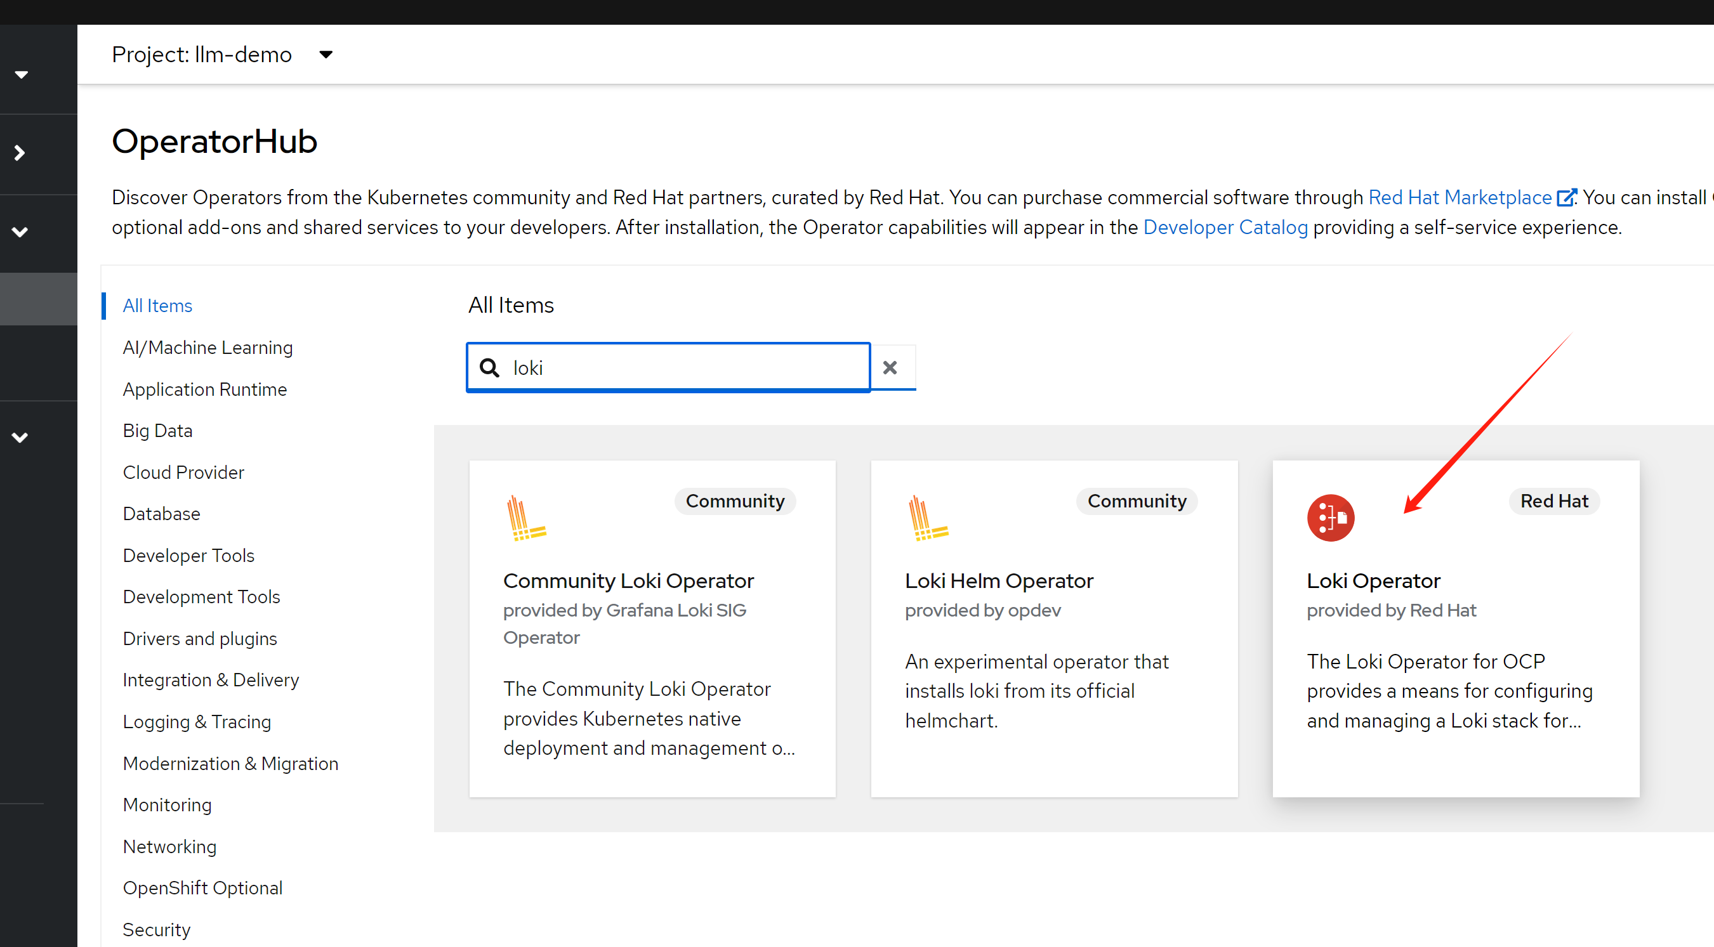Click the Community Loki Operator logo icon
Viewport: 1714px width, 947px height.
pos(525,518)
